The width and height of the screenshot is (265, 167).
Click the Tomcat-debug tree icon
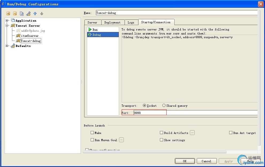[18, 41]
